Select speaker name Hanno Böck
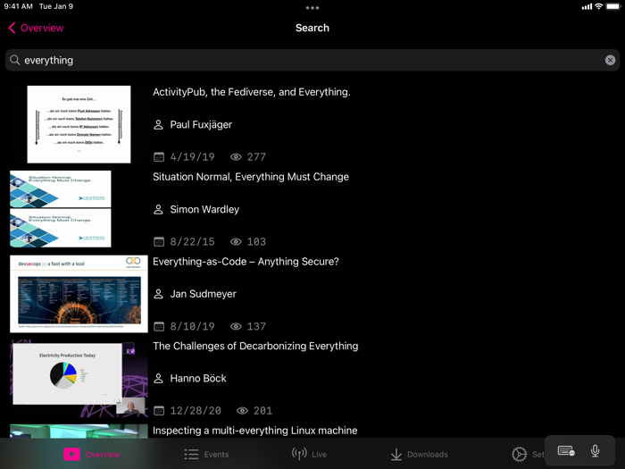 point(198,379)
